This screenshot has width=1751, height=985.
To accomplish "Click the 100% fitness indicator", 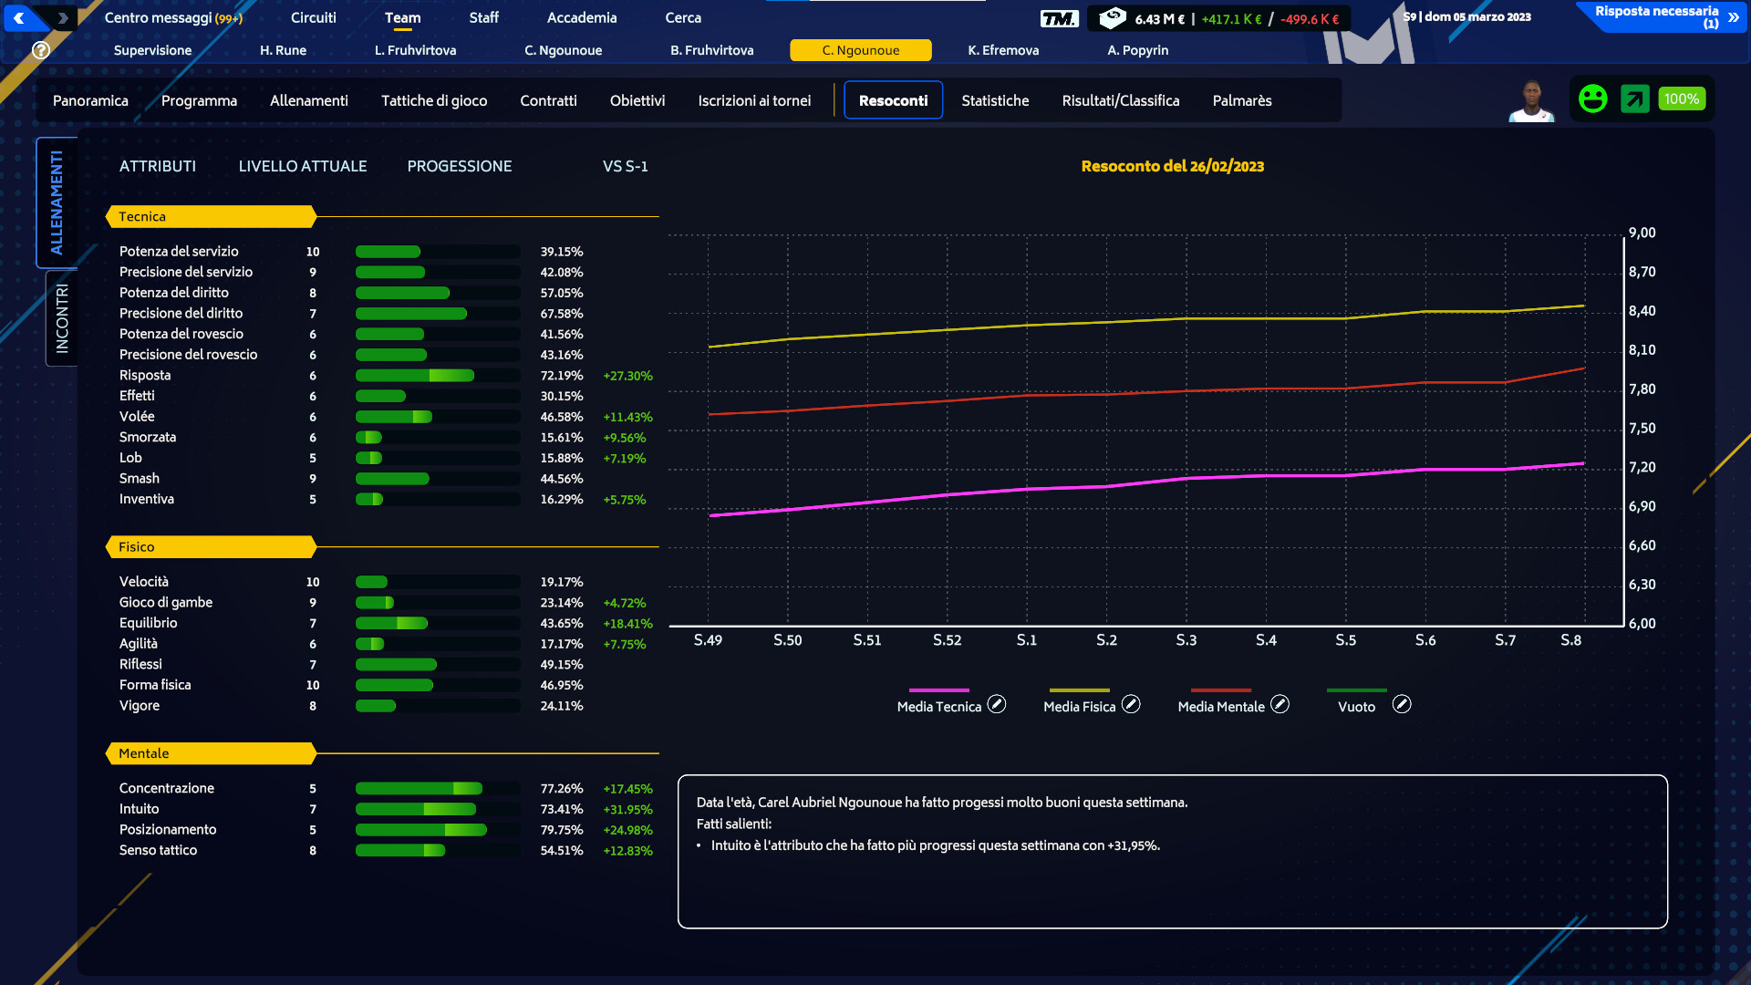I will (x=1682, y=98).
